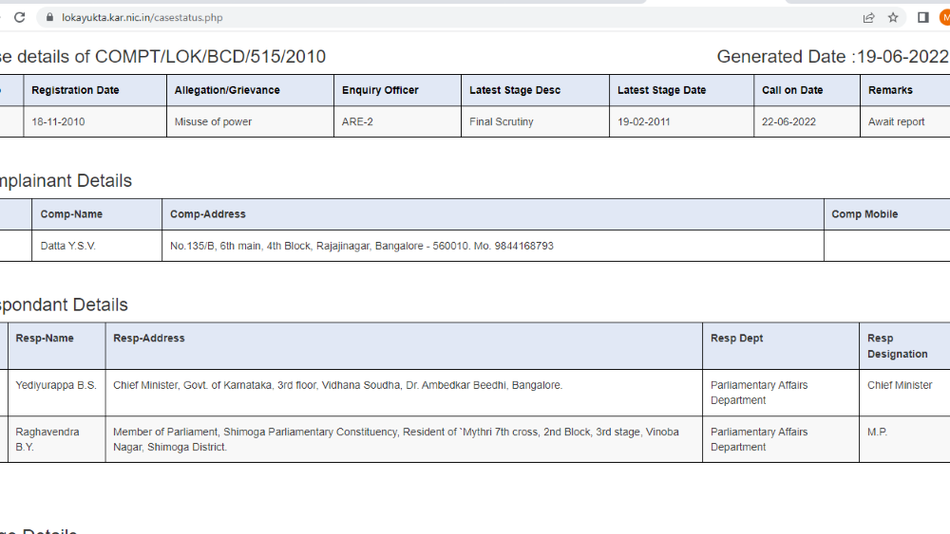Click the URL in the address bar
950x534 pixels.
[x=142, y=17]
